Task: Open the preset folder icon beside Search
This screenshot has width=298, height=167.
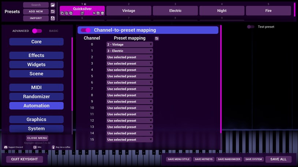Action: pyautogui.click(x=53, y=5)
